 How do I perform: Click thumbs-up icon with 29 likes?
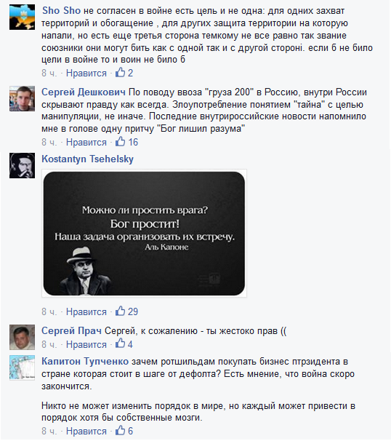(x=120, y=311)
